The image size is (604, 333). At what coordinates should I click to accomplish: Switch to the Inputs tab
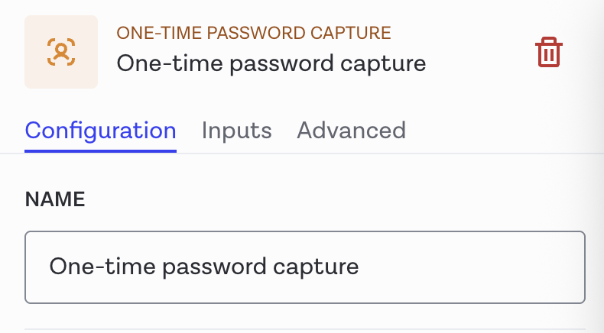tap(236, 131)
